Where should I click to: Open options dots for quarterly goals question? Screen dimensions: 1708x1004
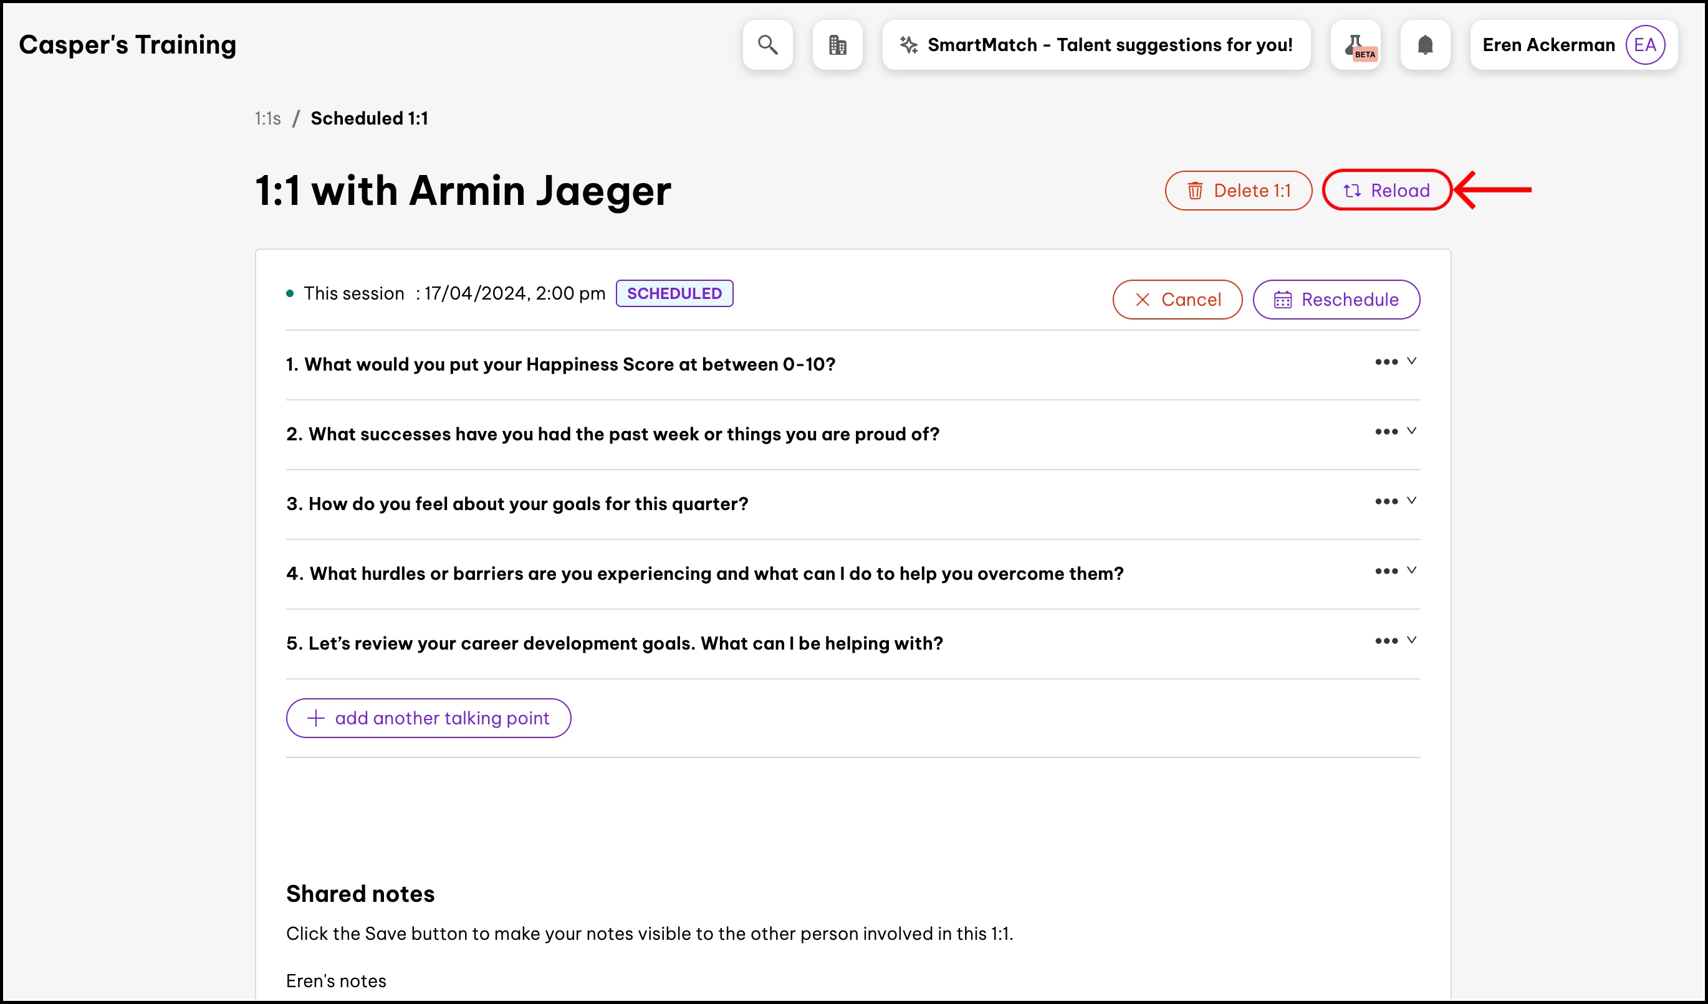[1386, 501]
